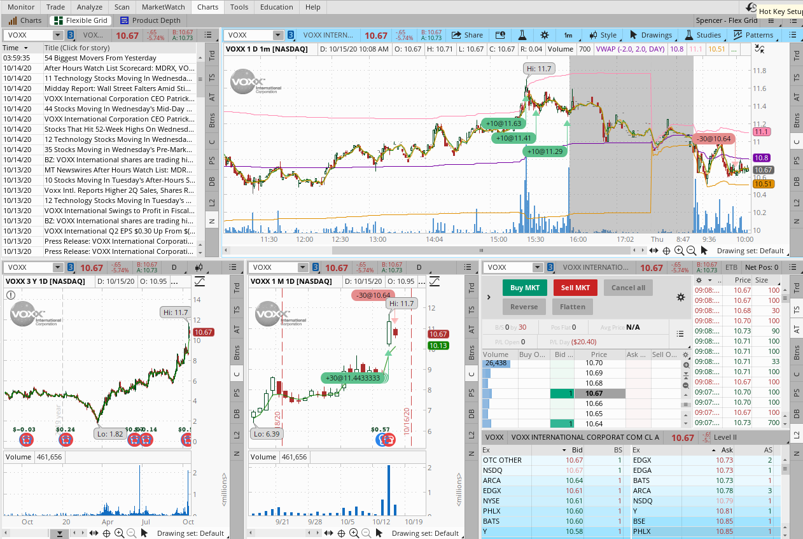Open '54 Biggest Movers From Yesterday' news story
Screen dimensions: 803x539
[x=101, y=58]
